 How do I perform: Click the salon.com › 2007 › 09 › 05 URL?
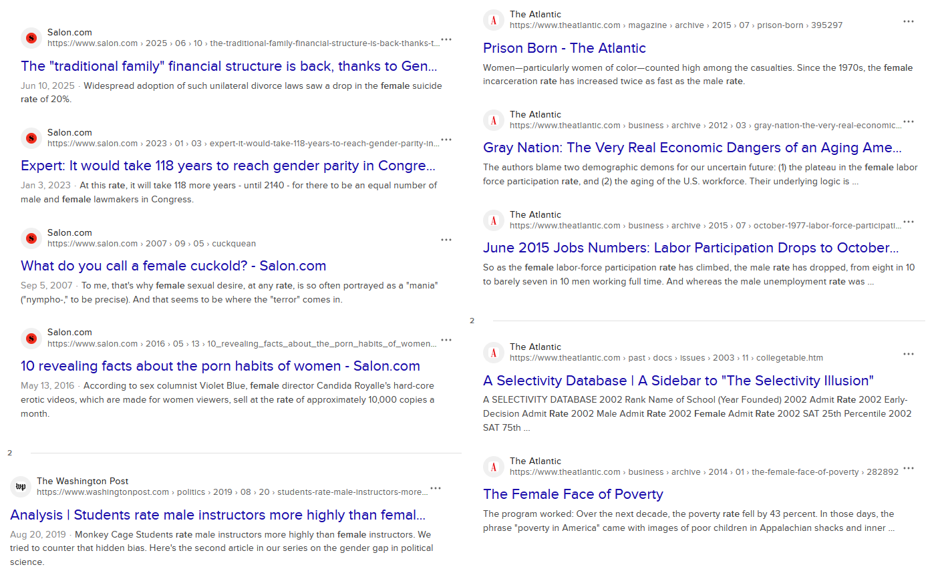pos(152,244)
